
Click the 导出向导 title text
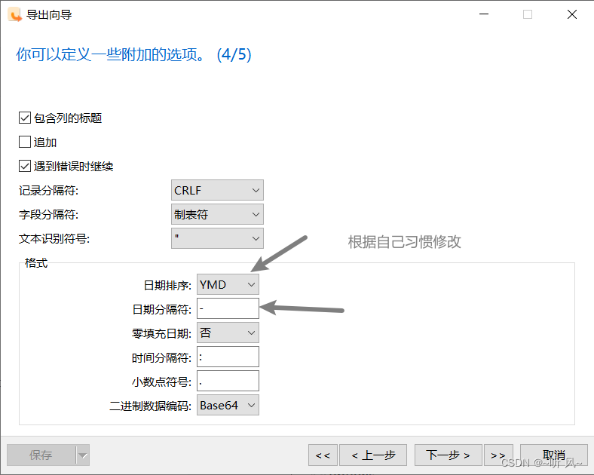(49, 15)
